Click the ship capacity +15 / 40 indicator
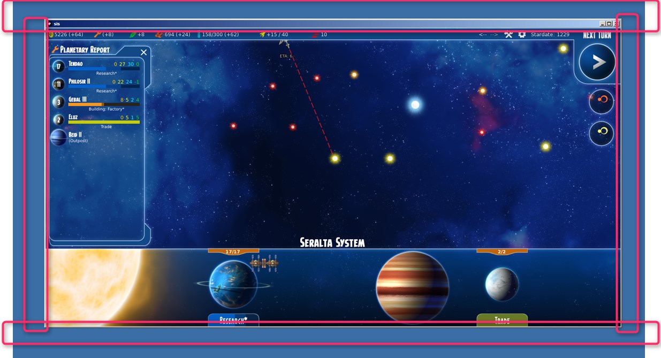This screenshot has width=661, height=358. tap(273, 34)
